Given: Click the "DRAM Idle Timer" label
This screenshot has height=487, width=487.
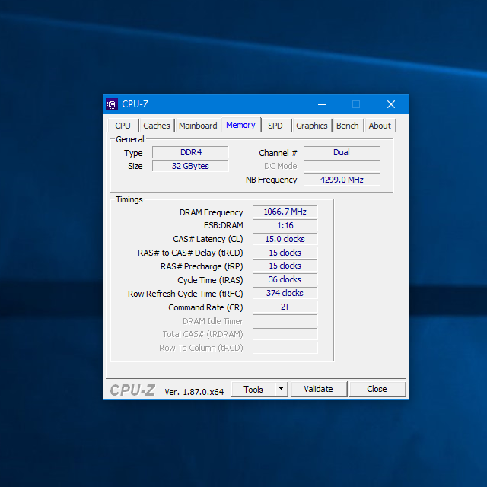Looking at the screenshot, I should tap(213, 321).
